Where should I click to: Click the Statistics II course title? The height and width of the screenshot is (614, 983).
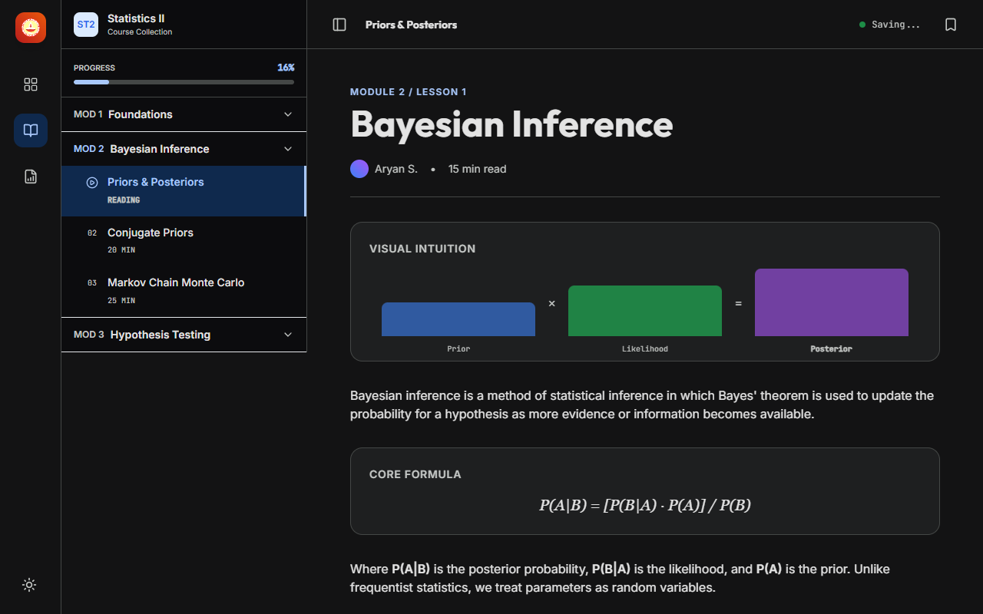(x=136, y=18)
